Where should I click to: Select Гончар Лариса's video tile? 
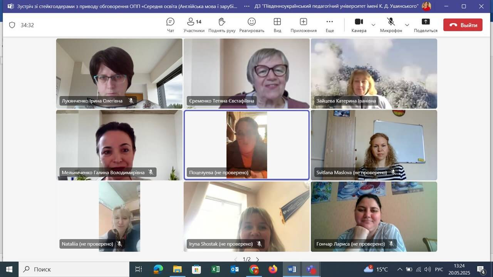(374, 217)
